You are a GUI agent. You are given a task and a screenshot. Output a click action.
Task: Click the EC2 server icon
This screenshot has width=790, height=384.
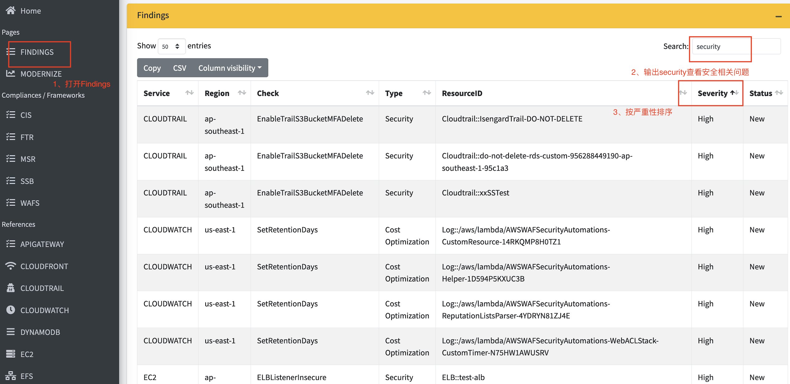(x=11, y=354)
